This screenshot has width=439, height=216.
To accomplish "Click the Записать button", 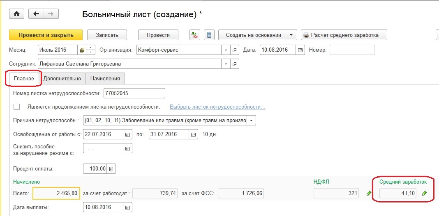I will 107,35.
